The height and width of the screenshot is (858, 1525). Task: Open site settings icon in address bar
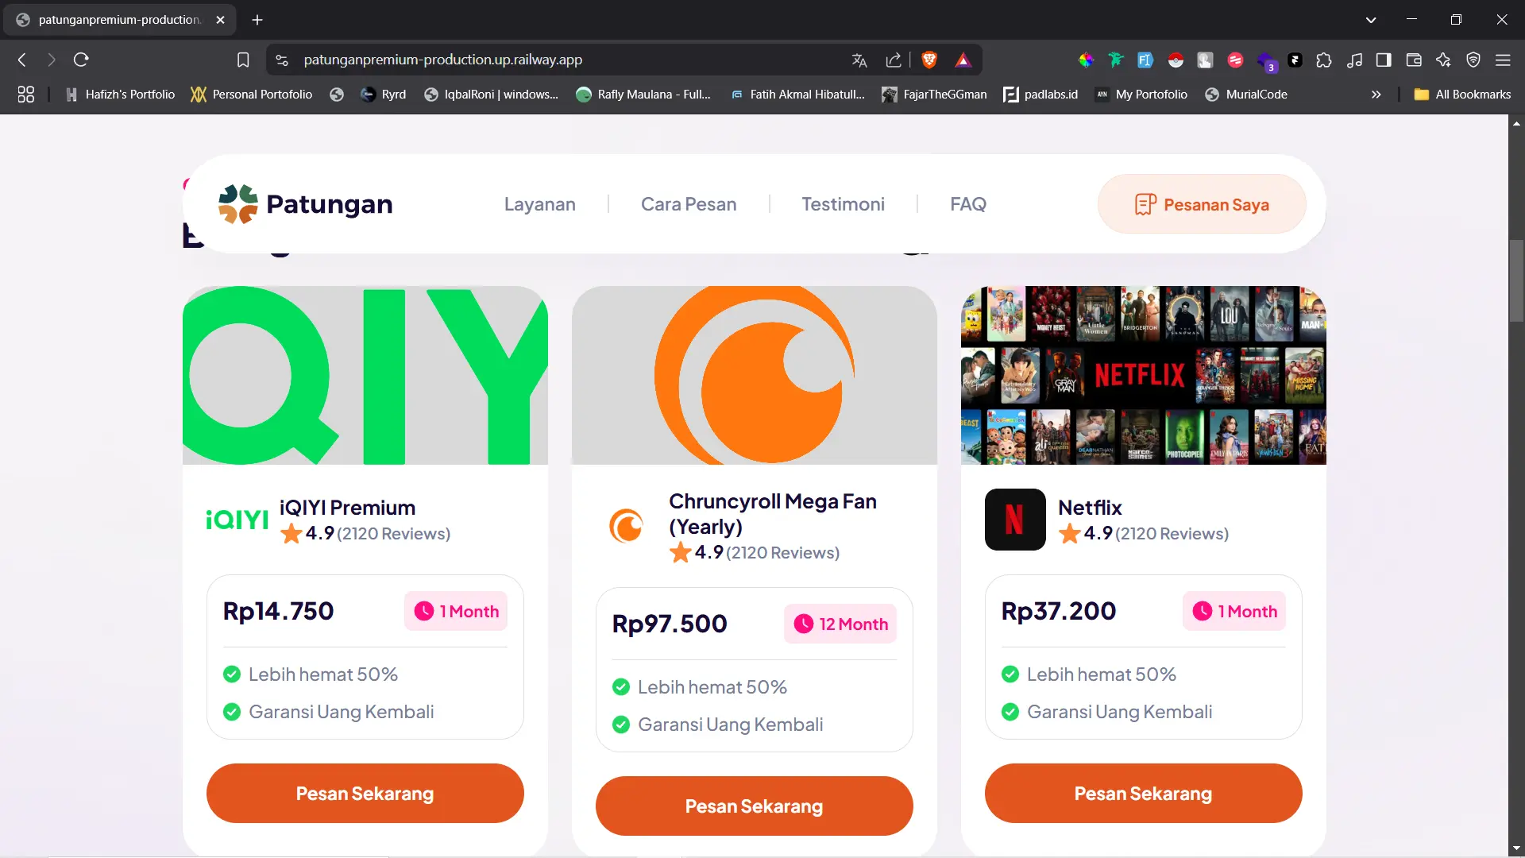click(x=282, y=60)
